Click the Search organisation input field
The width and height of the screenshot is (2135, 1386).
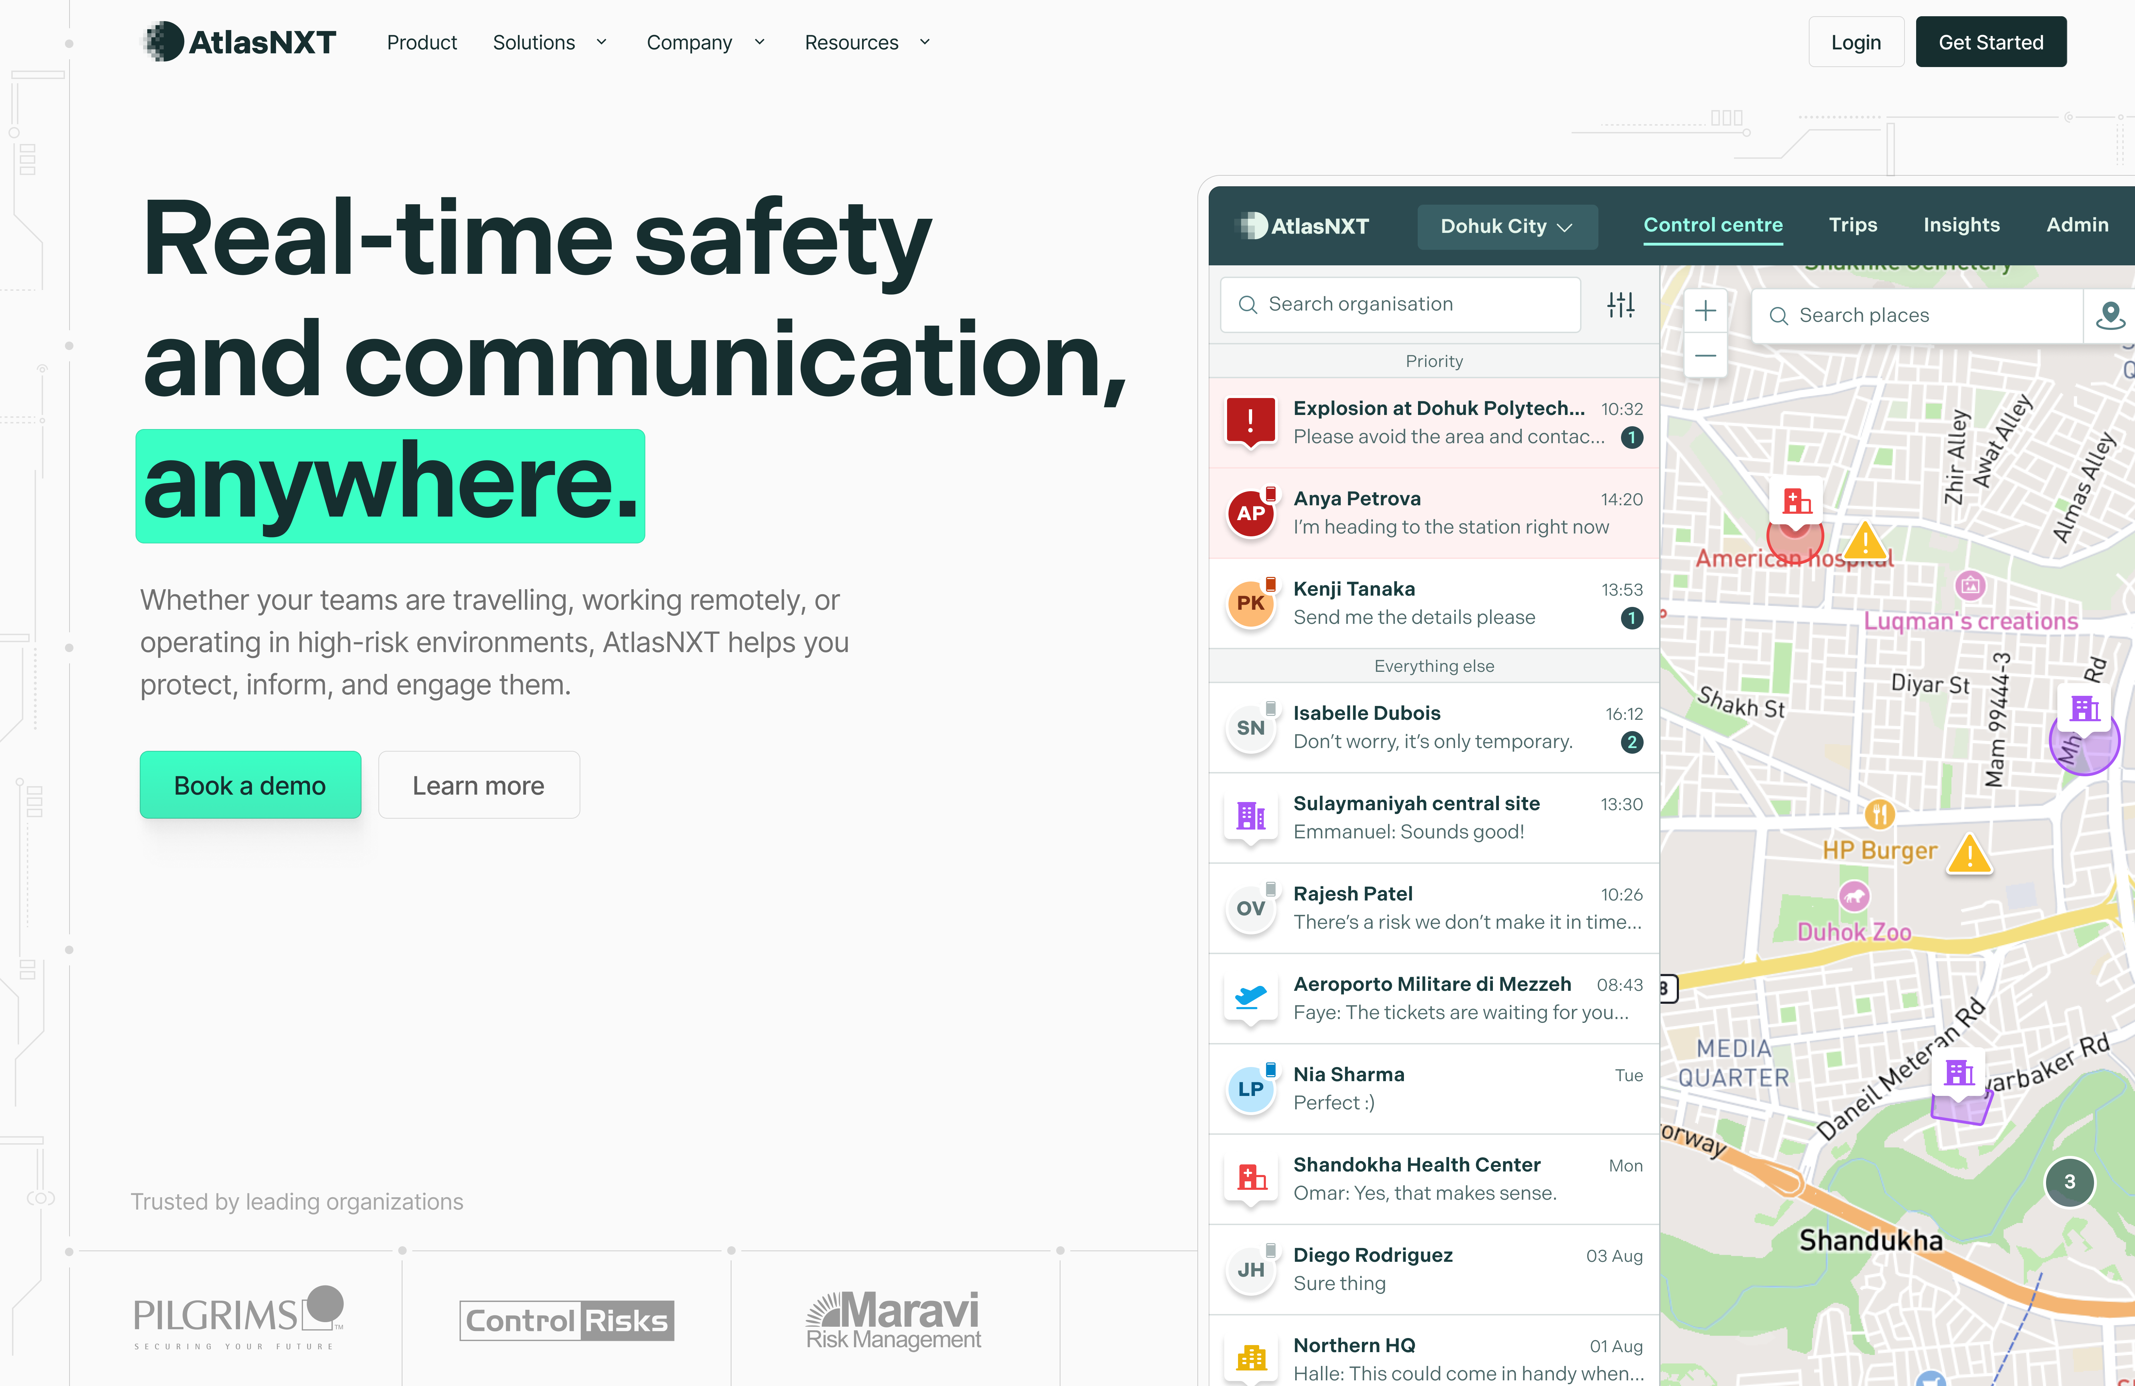[1400, 305]
